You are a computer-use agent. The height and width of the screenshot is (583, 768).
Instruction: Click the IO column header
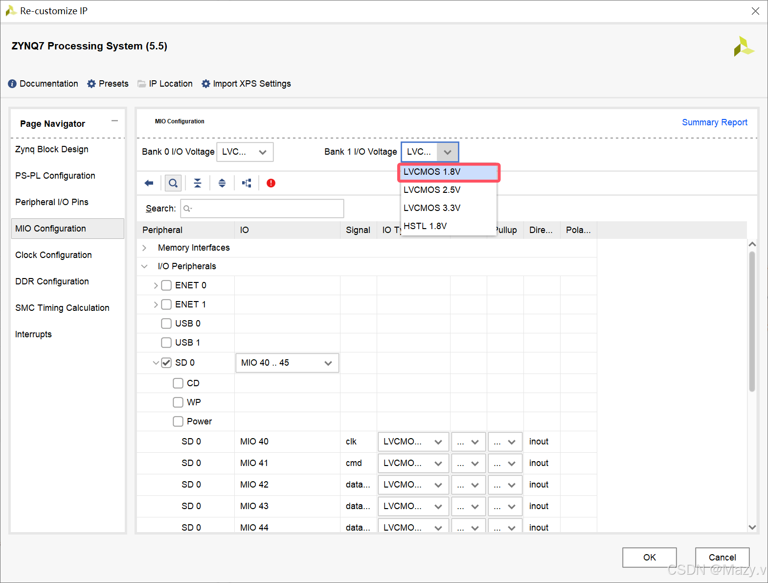(x=287, y=230)
